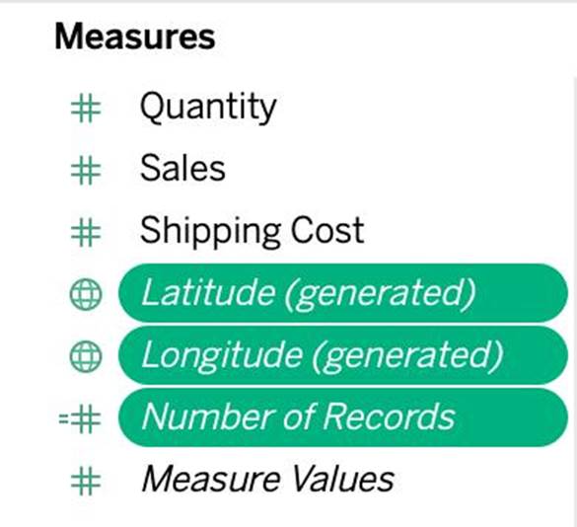Click the globe icon beside Longitude (generated)
The image size is (577, 527).
tap(86, 355)
